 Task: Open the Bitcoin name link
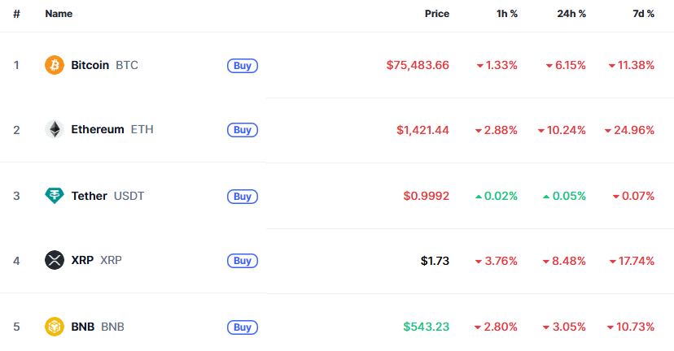(x=90, y=65)
